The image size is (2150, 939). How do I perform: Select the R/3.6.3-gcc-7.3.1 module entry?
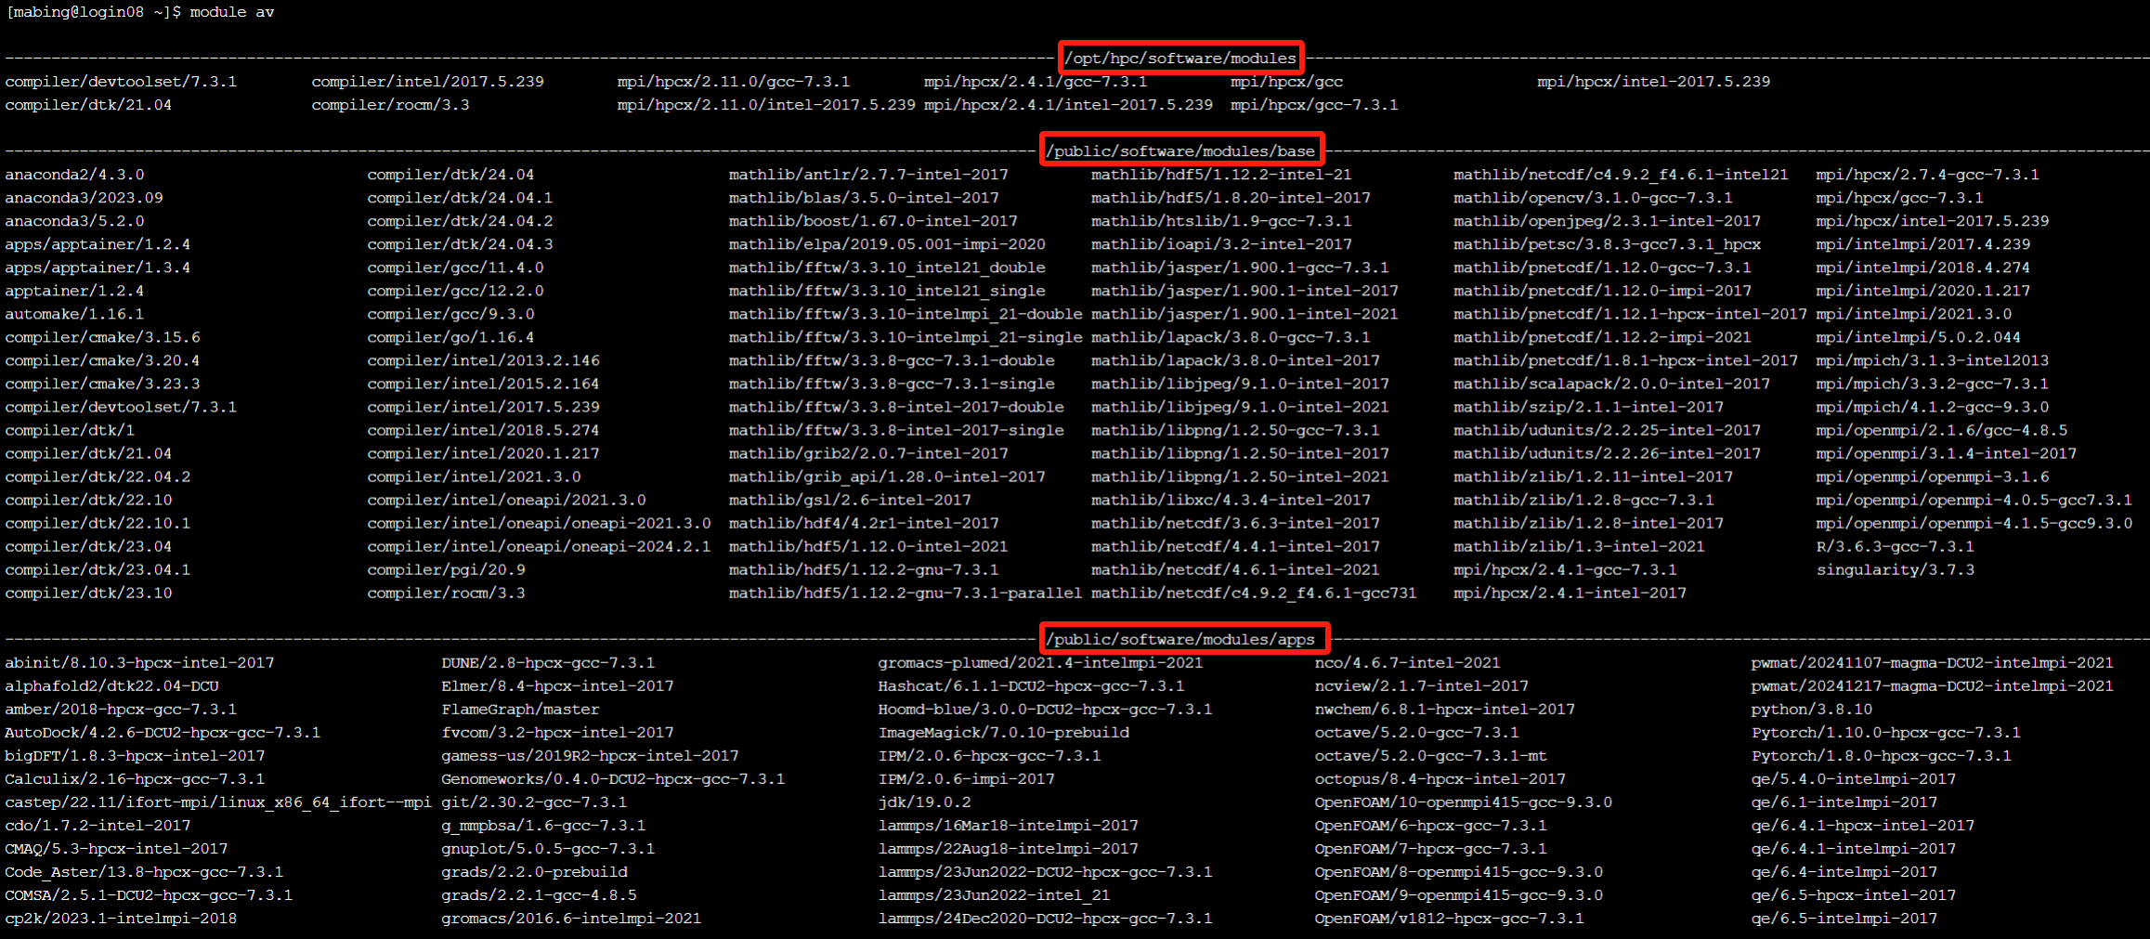1895,546
